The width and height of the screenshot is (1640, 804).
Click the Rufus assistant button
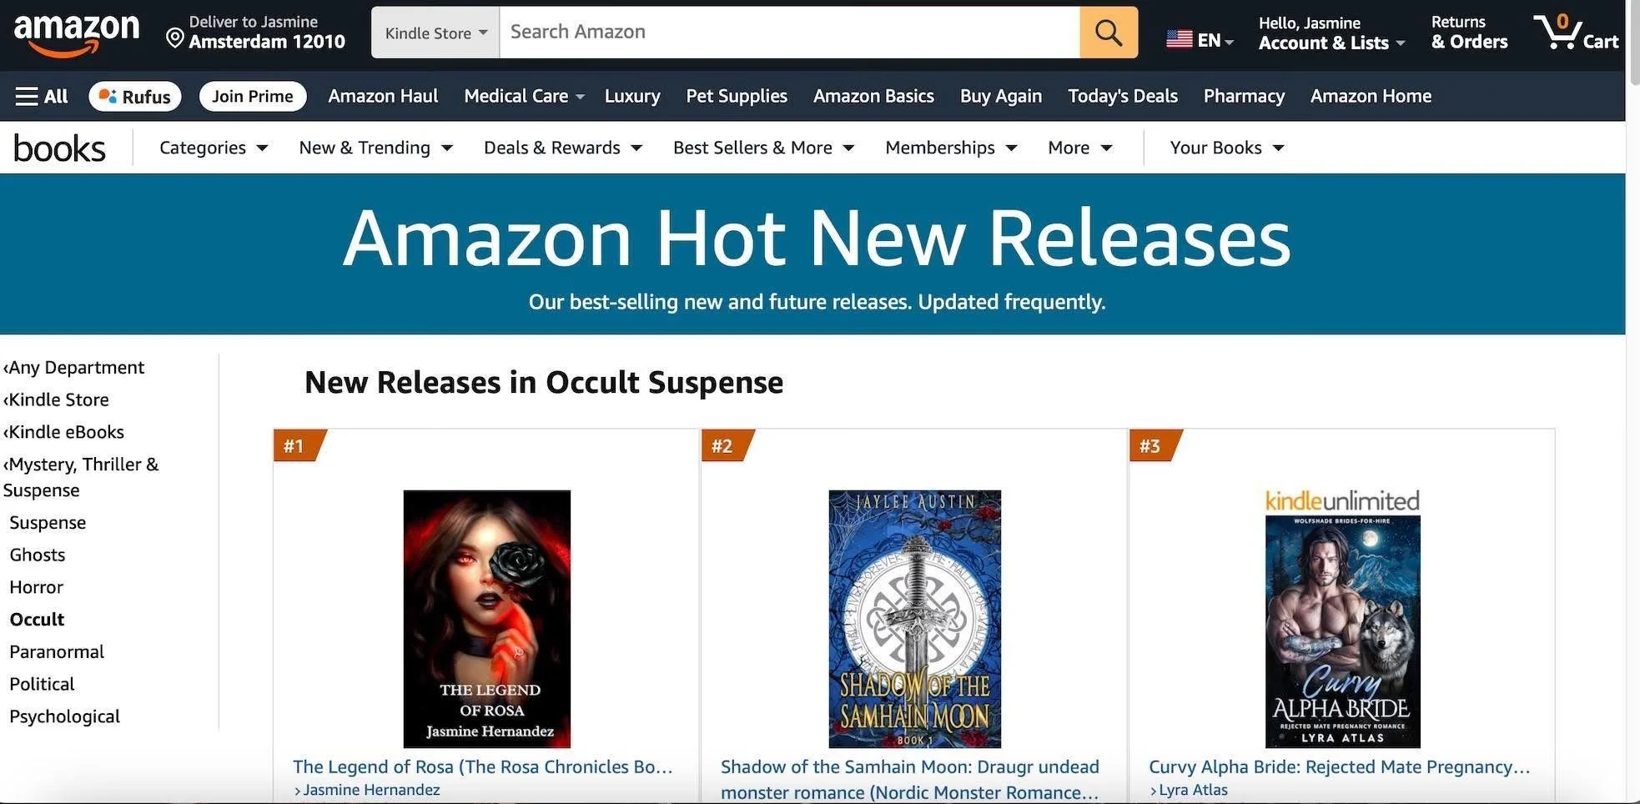[135, 96]
